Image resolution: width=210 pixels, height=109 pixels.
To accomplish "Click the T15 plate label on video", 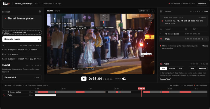I will tap(146, 54).
